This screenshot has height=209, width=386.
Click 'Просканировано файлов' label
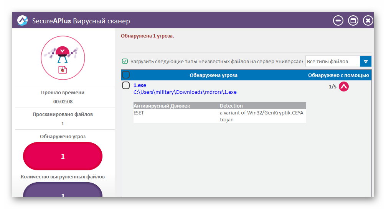point(63,114)
